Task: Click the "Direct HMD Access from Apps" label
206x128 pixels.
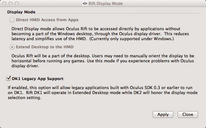Action: [47, 20]
